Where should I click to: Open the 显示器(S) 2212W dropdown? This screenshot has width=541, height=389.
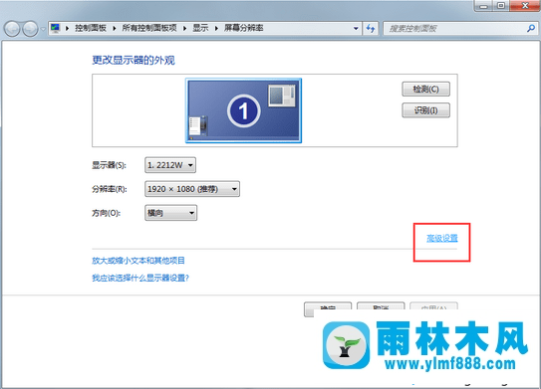(x=170, y=165)
